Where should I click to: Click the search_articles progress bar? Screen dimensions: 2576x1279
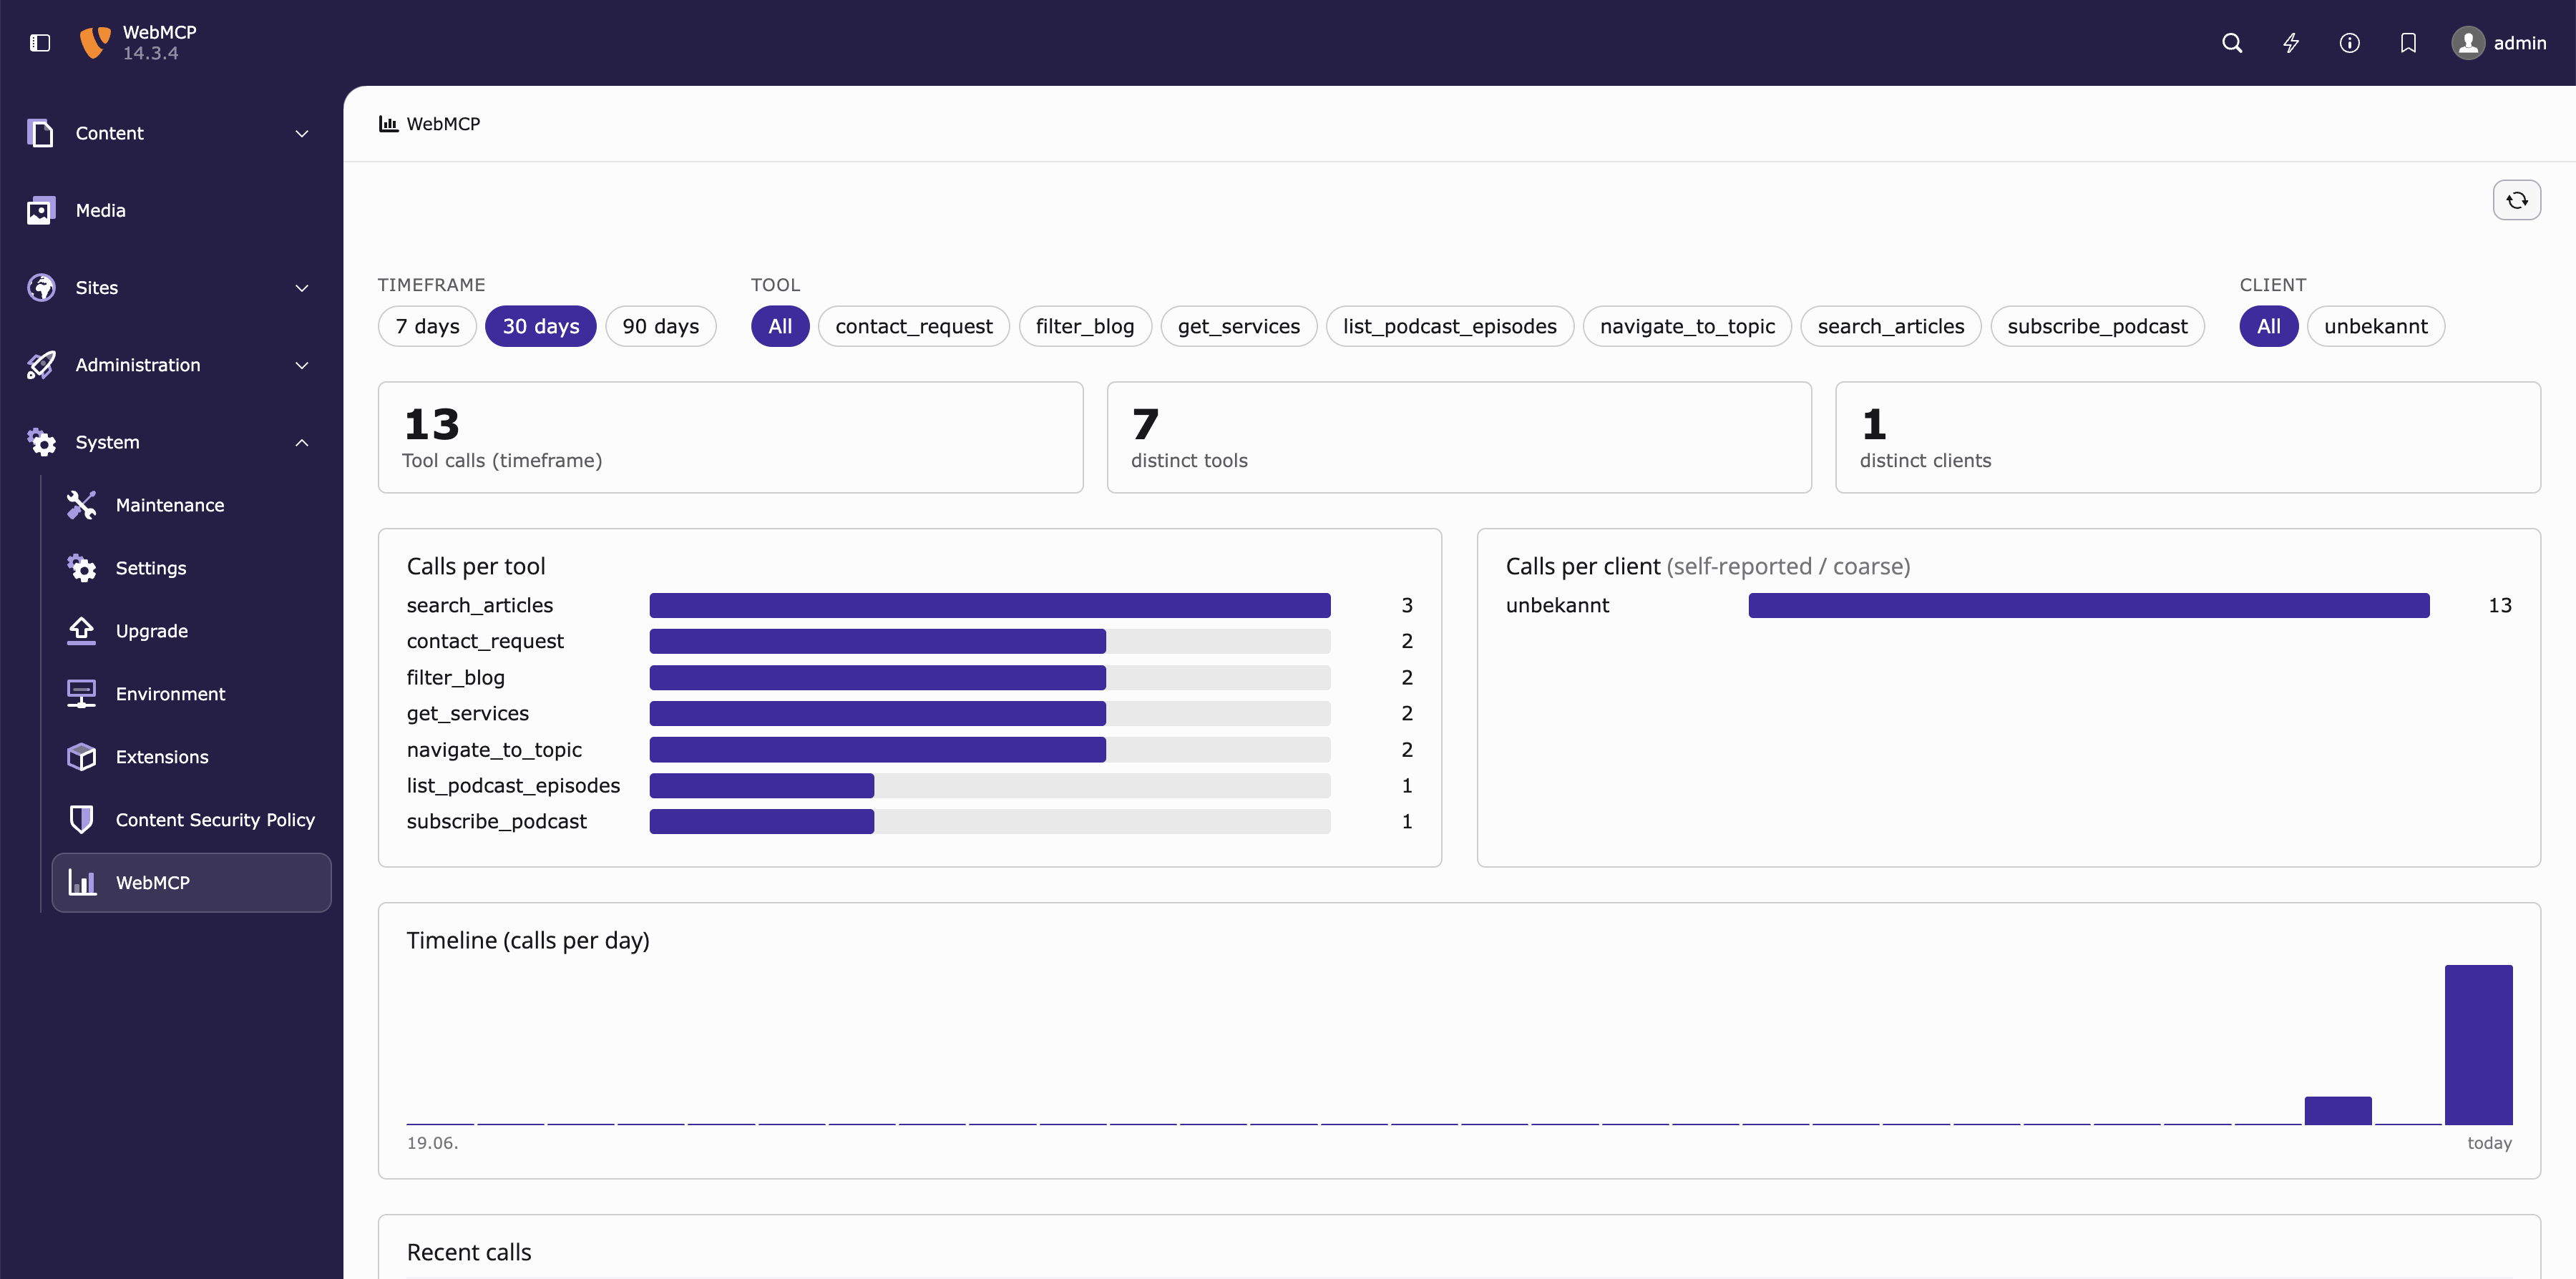point(990,605)
